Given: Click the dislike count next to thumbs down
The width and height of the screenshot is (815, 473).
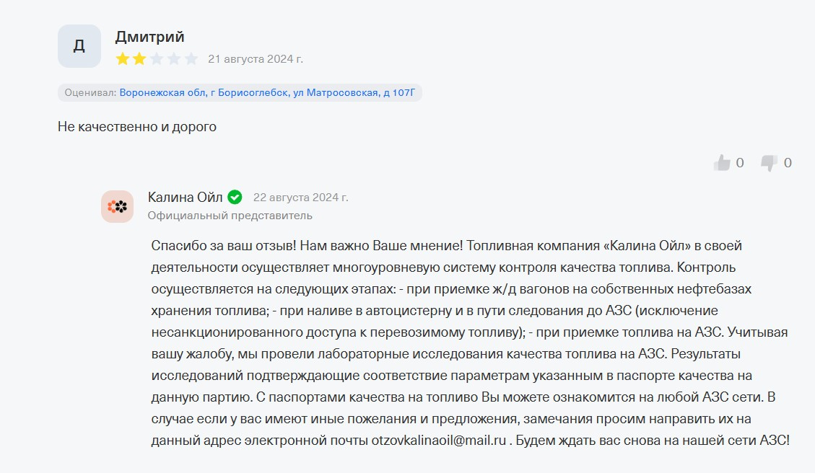Looking at the screenshot, I should coord(788,163).
